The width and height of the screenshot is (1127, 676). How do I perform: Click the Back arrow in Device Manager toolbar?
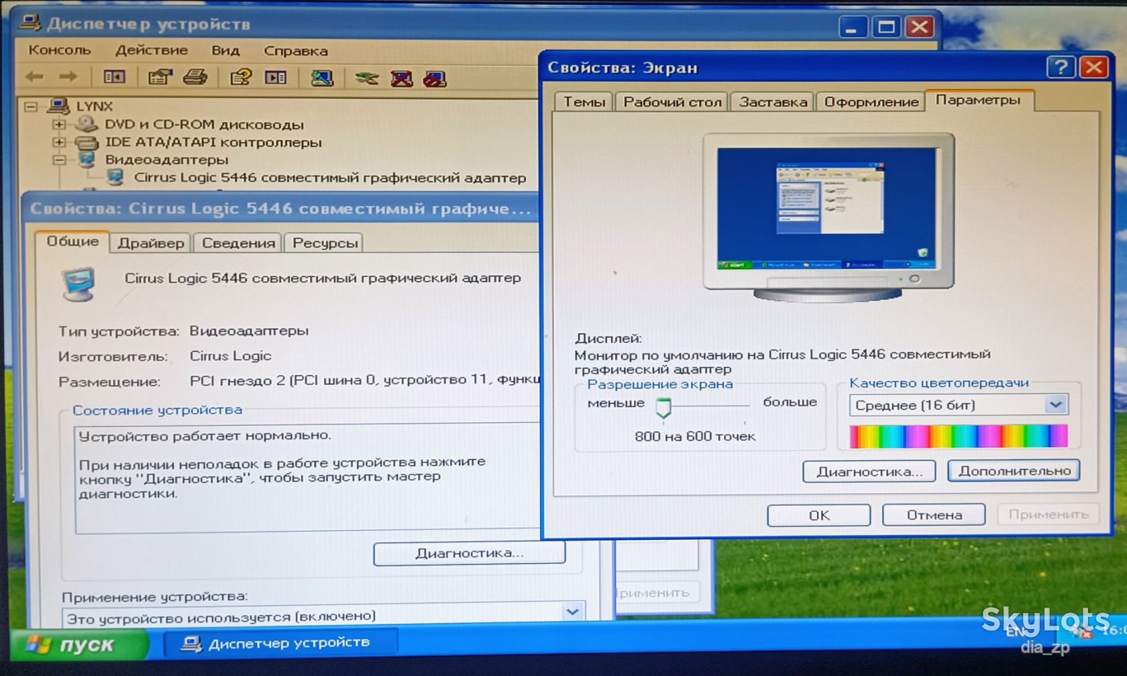[x=35, y=77]
